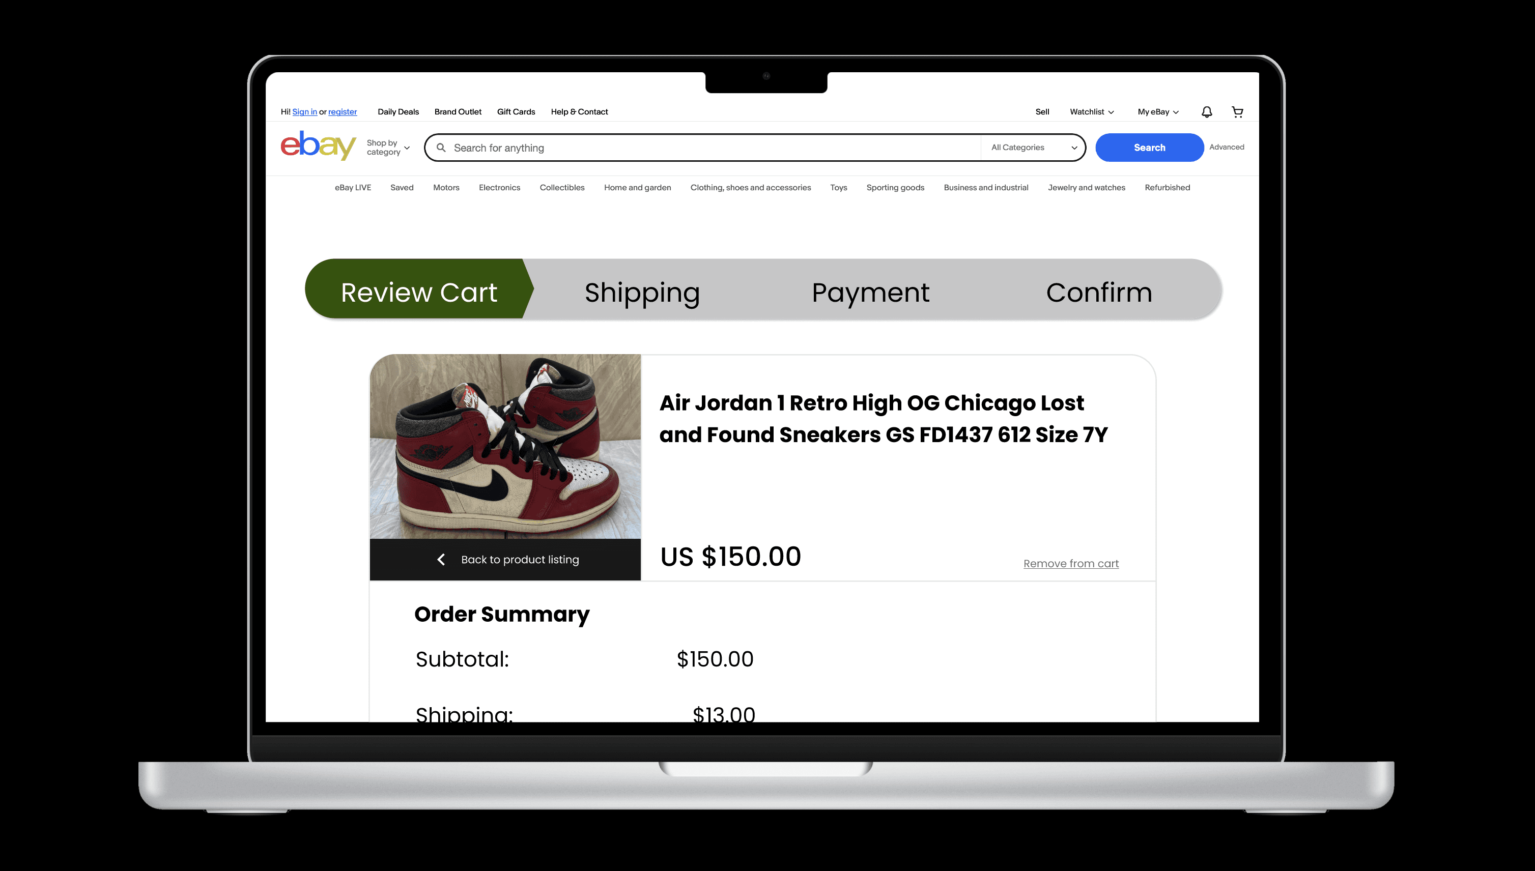
Task: Open the register link
Action: pos(343,112)
